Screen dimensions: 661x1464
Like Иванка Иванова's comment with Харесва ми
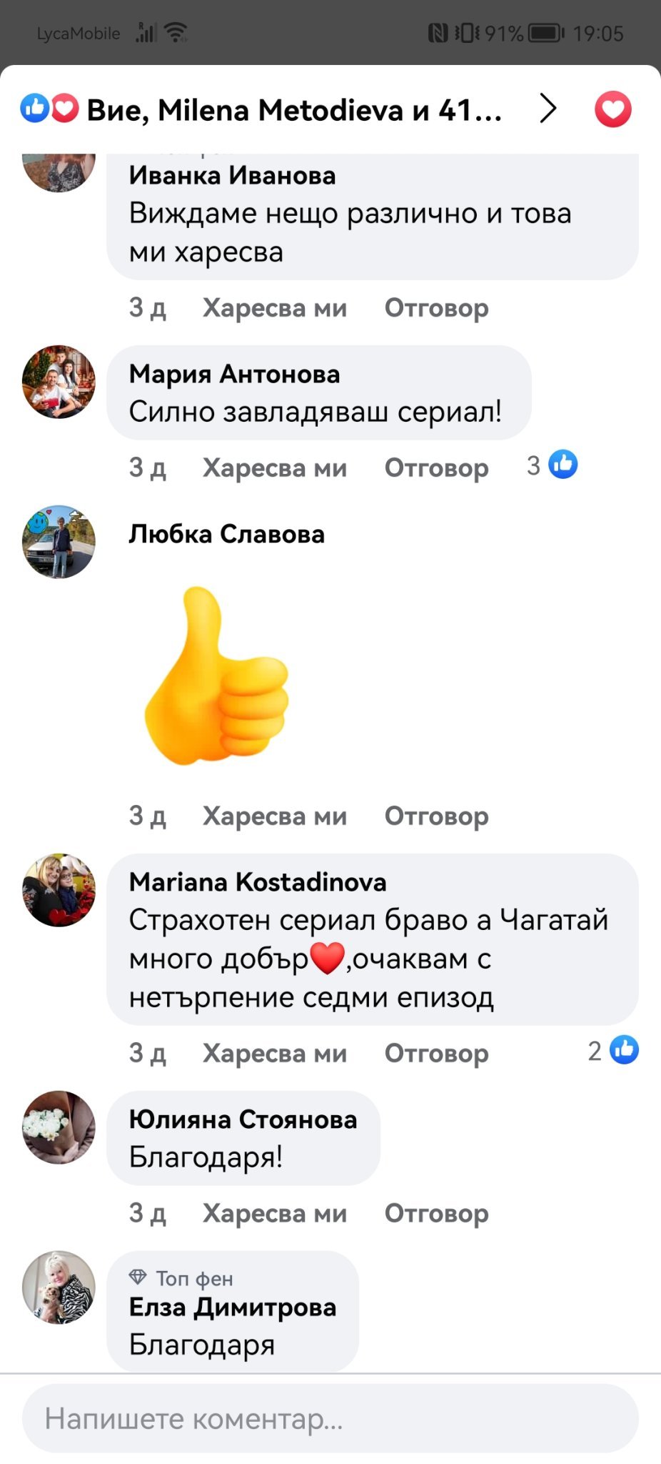click(x=275, y=308)
